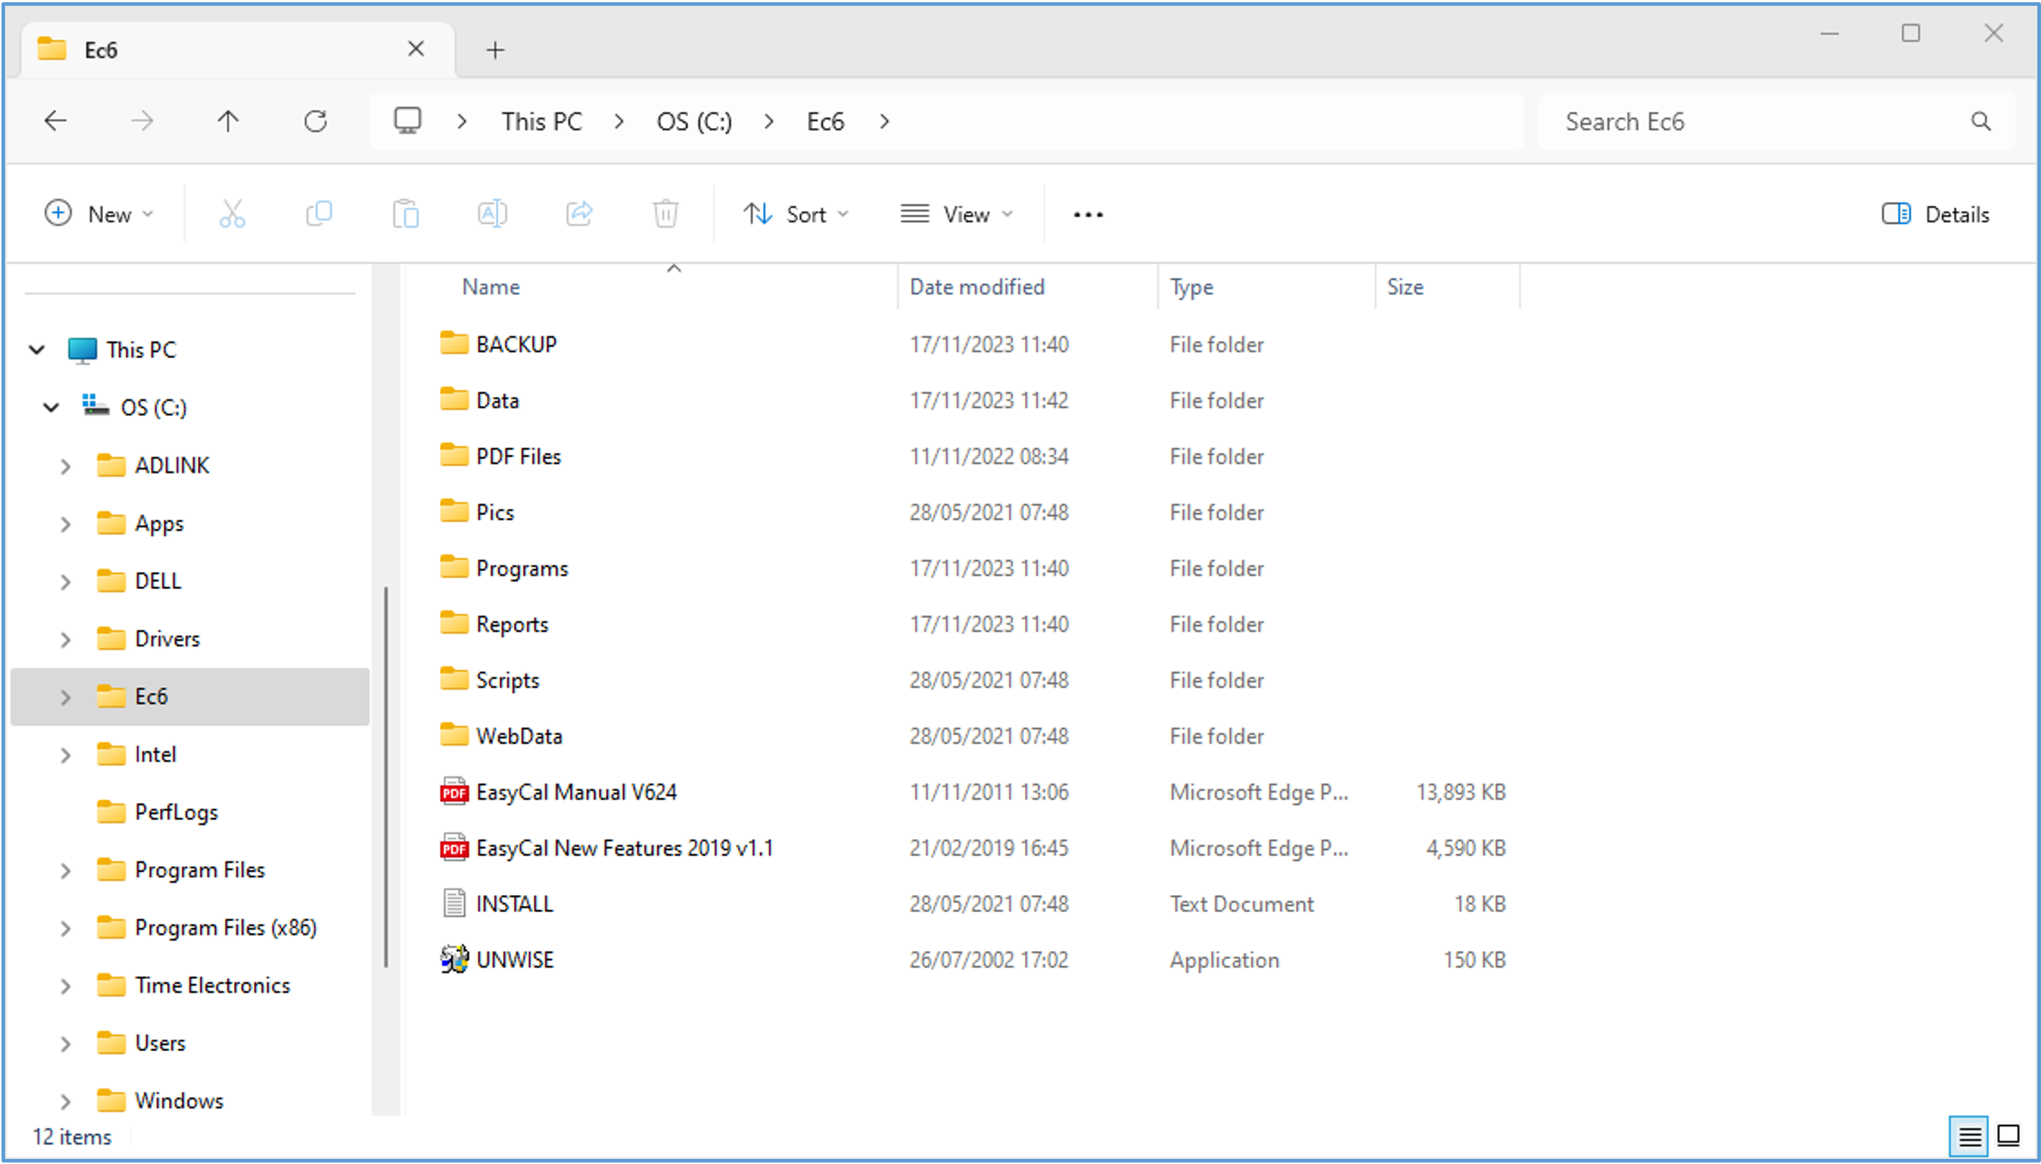Open a new tab with plus button
Image resolution: width=2041 pixels, height=1164 pixels.
[495, 50]
